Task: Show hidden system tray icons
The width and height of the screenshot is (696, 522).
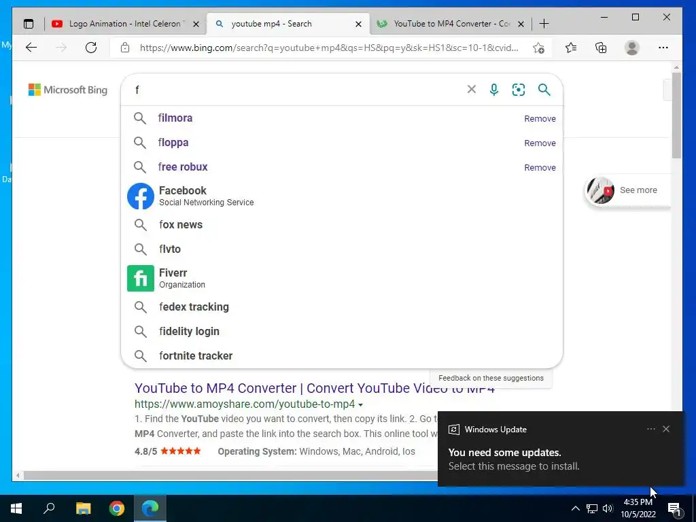Action: pyautogui.click(x=575, y=508)
